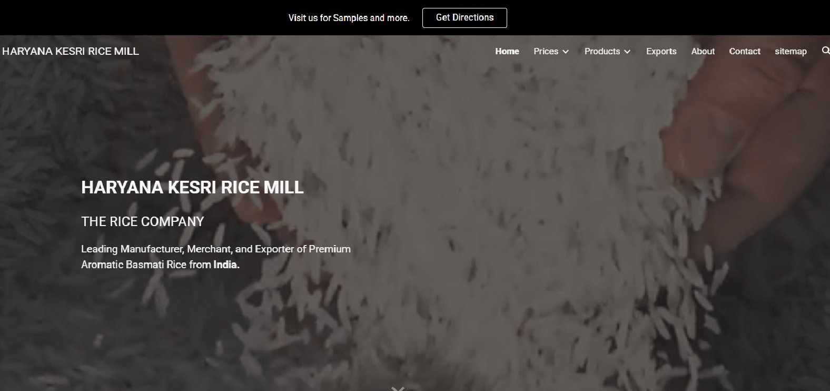
Task: Go to the Home nav link
Action: [507, 51]
